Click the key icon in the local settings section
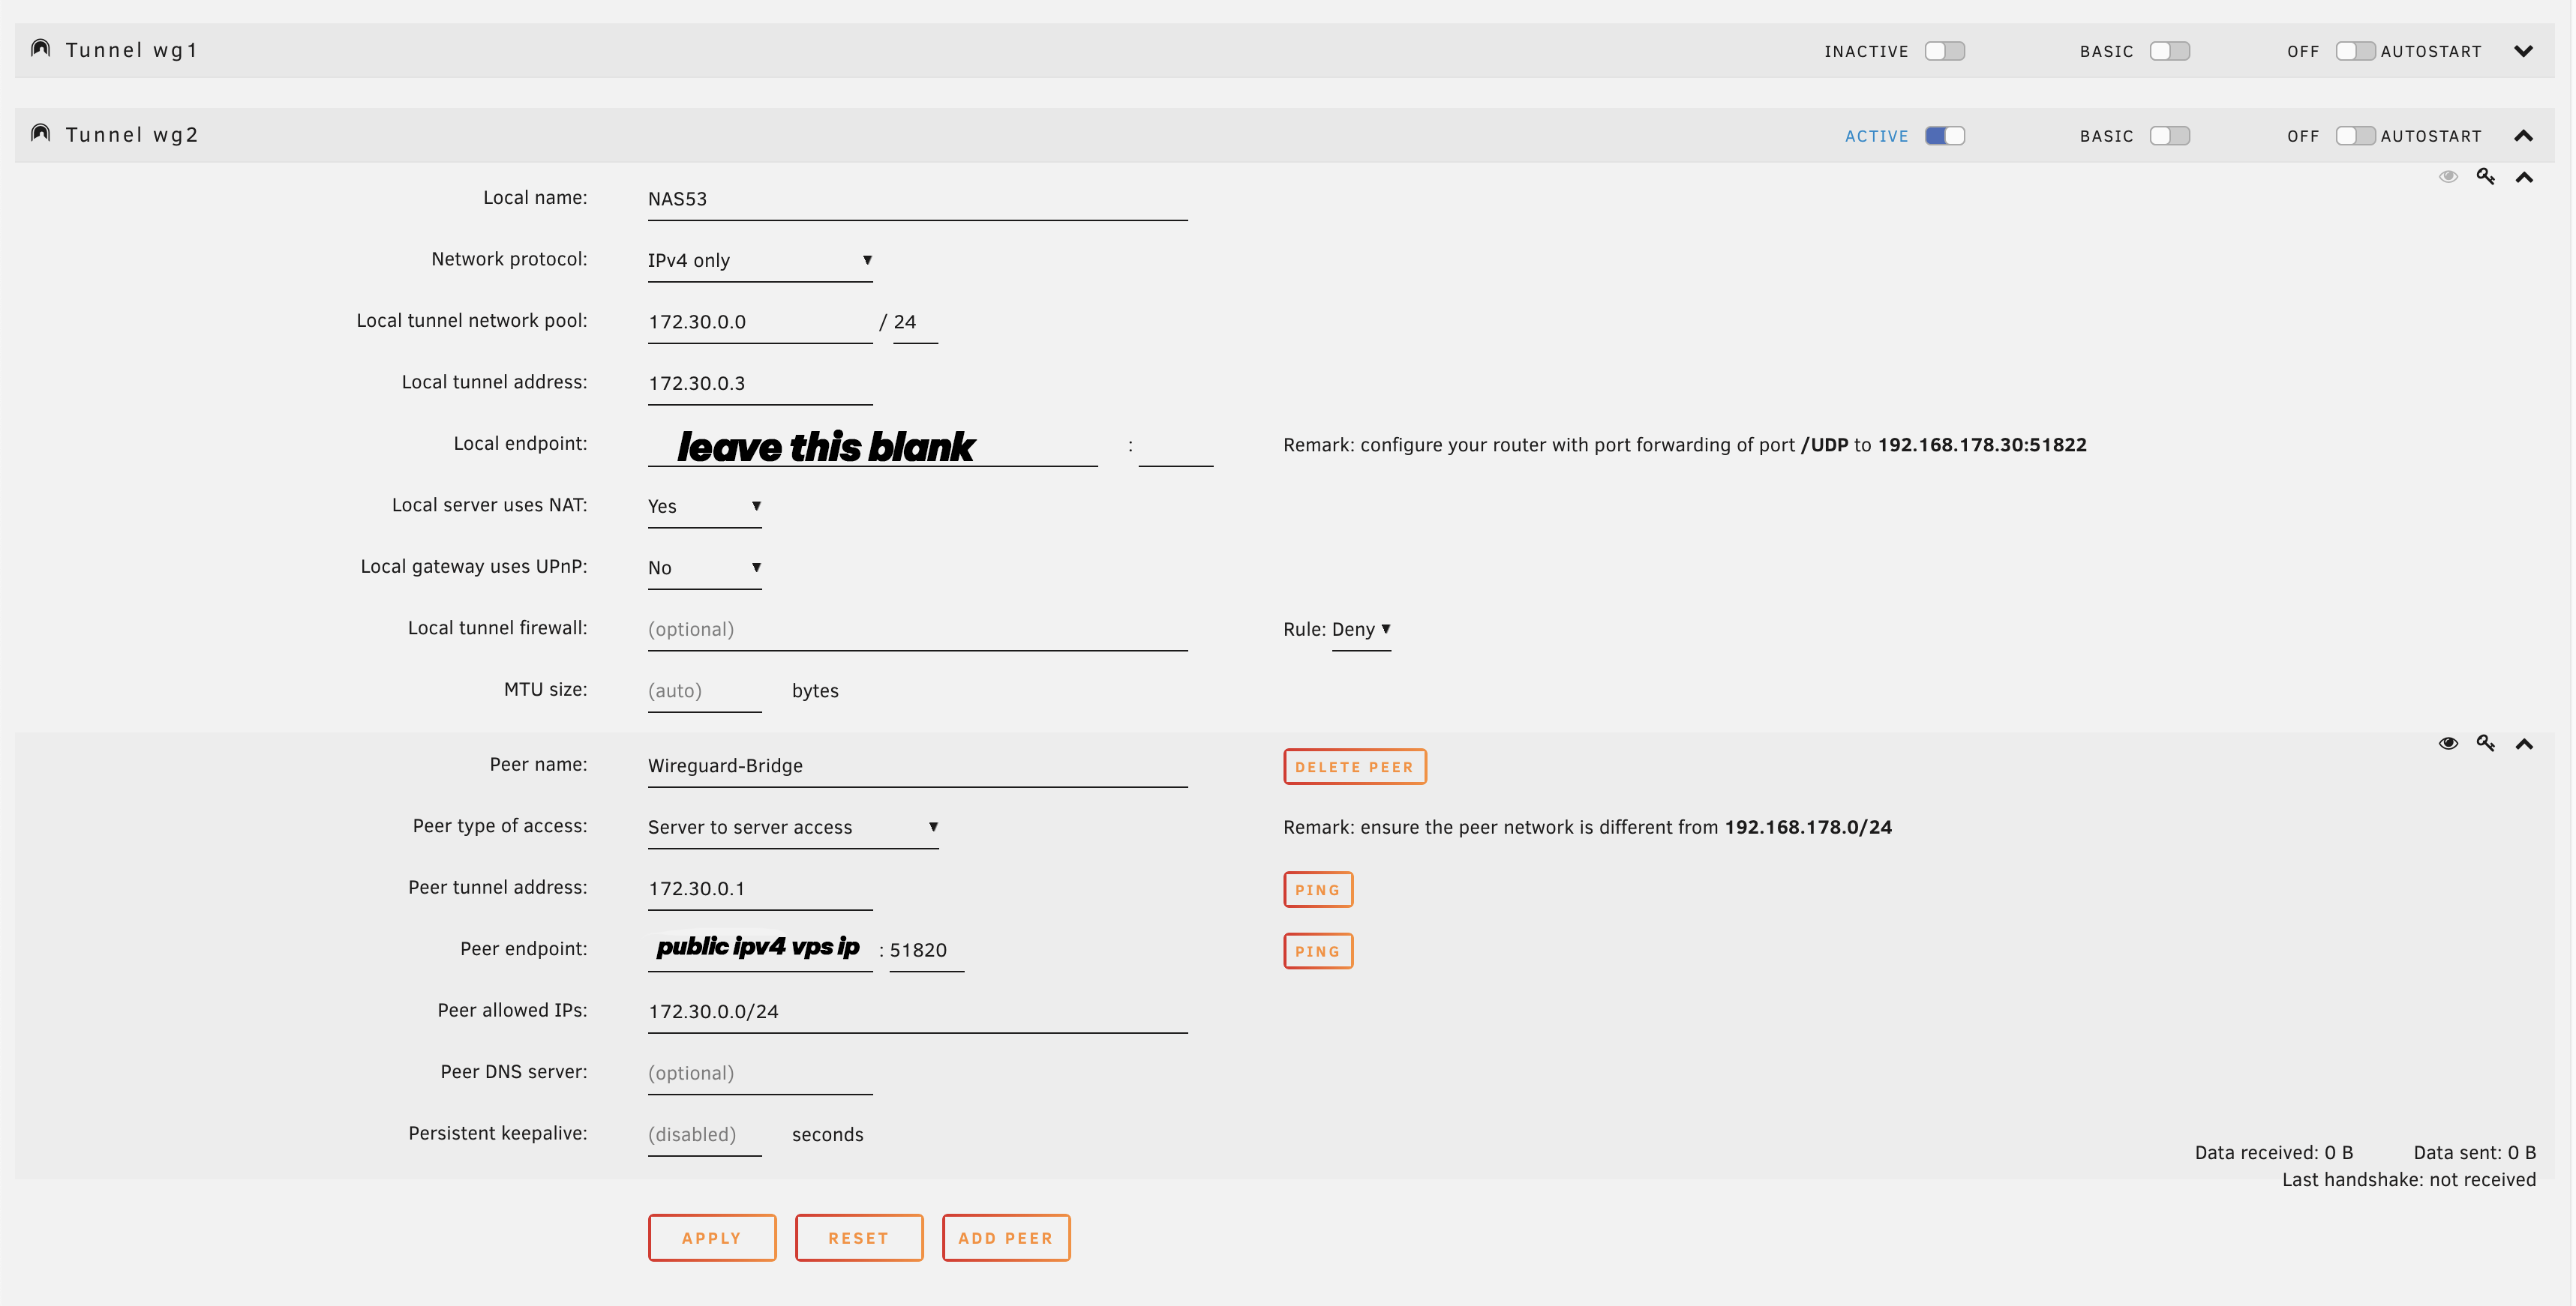Viewport: 2576px width, 1306px height. [2485, 177]
